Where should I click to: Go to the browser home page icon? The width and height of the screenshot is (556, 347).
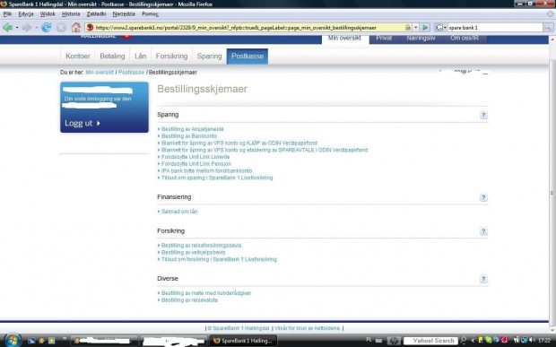pos(76,27)
